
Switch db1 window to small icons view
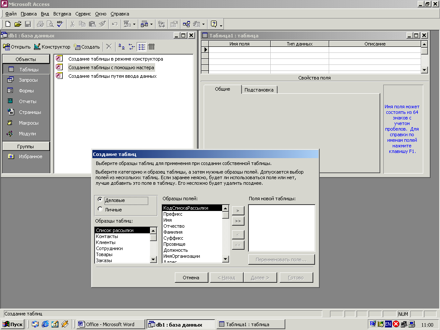tap(131, 47)
